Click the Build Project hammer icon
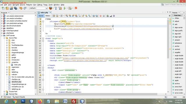Image resolution: width=186 pixels, height=104 pixels. coord(56,8)
